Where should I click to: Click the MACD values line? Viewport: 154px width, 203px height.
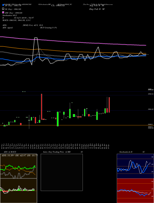click(17, 20)
